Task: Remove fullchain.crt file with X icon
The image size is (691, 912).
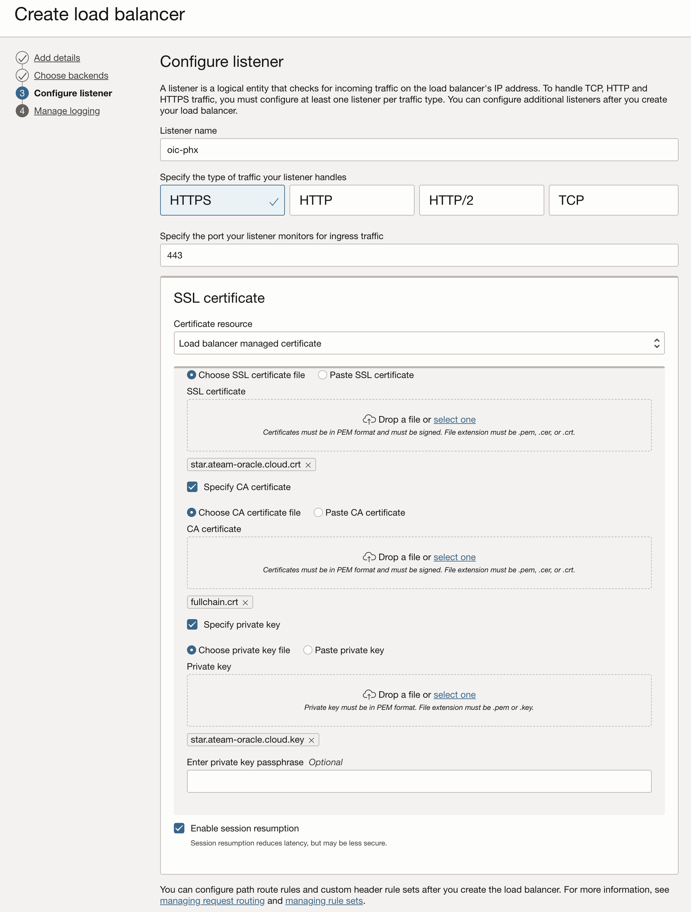Action: [x=245, y=603]
